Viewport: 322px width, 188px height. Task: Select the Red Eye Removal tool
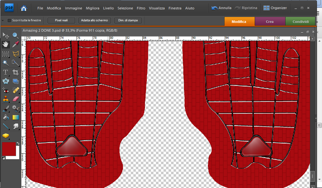point(6,90)
